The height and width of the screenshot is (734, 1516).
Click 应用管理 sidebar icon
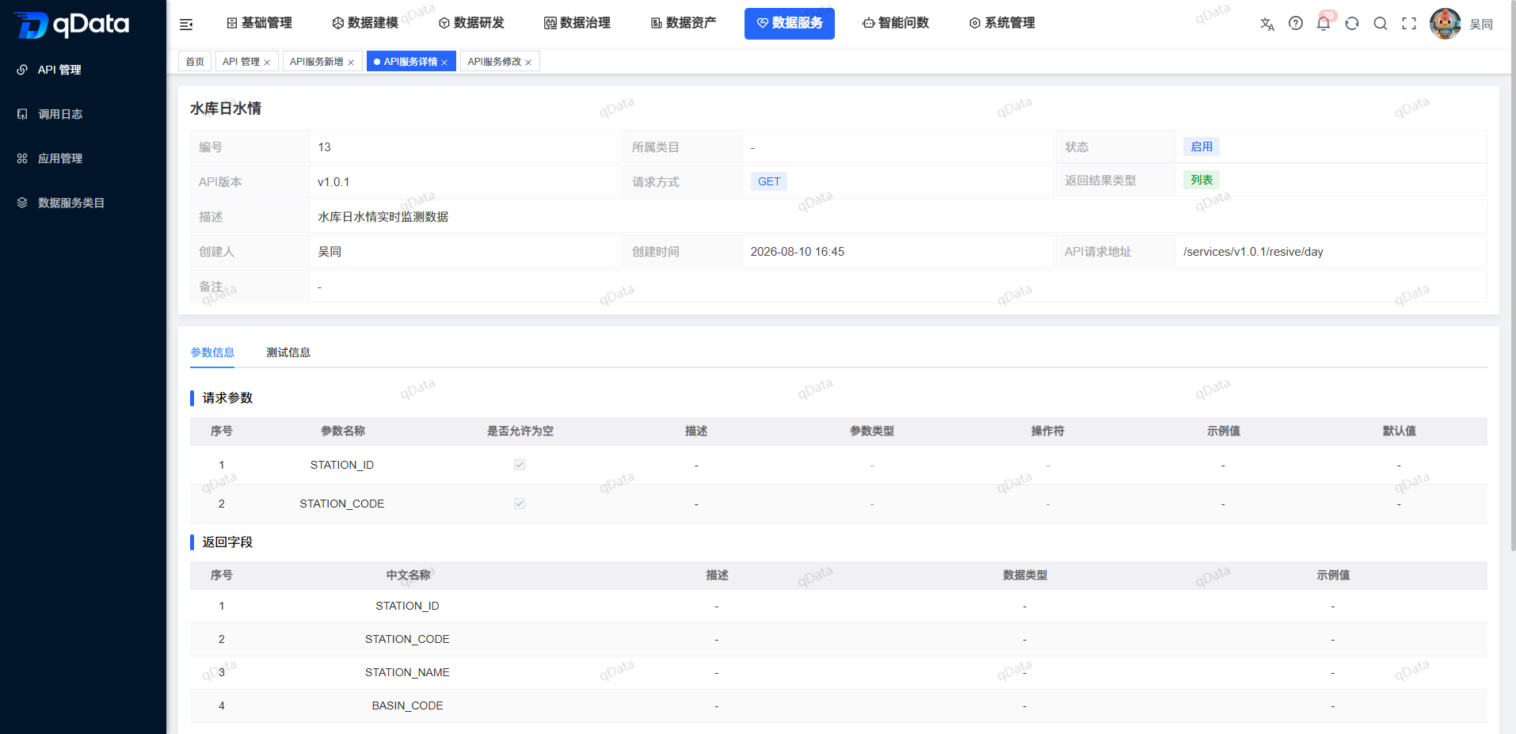(x=22, y=158)
